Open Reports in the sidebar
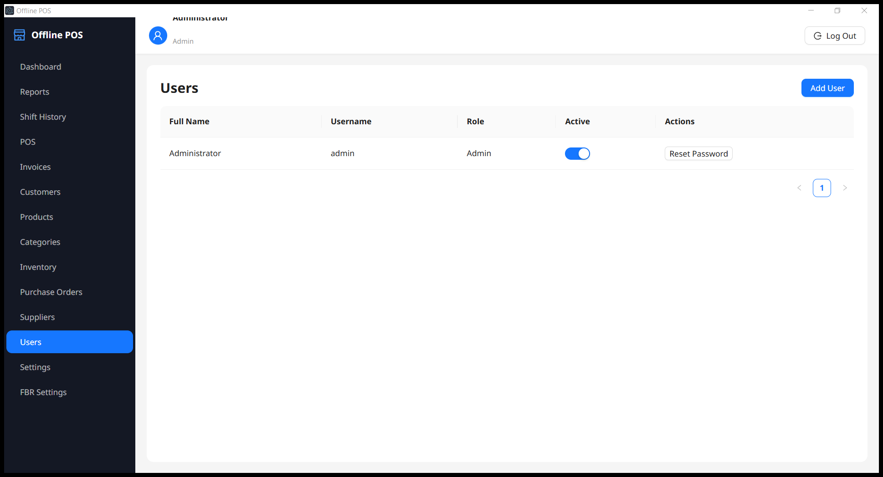Viewport: 883px width, 477px height. coord(70,92)
